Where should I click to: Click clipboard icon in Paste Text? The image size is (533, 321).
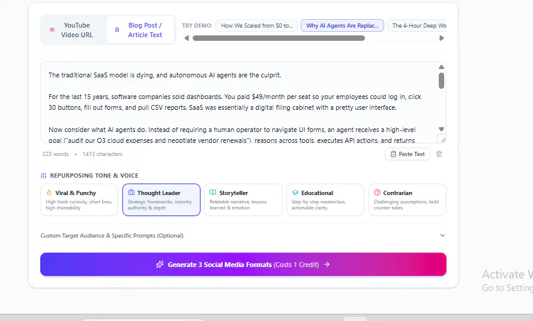[x=393, y=154]
